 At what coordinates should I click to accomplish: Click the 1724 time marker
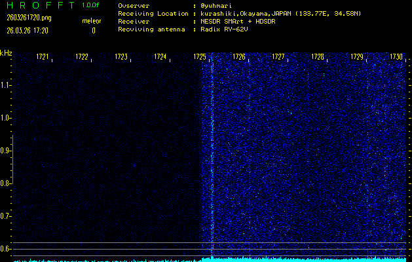pyautogui.click(x=160, y=56)
